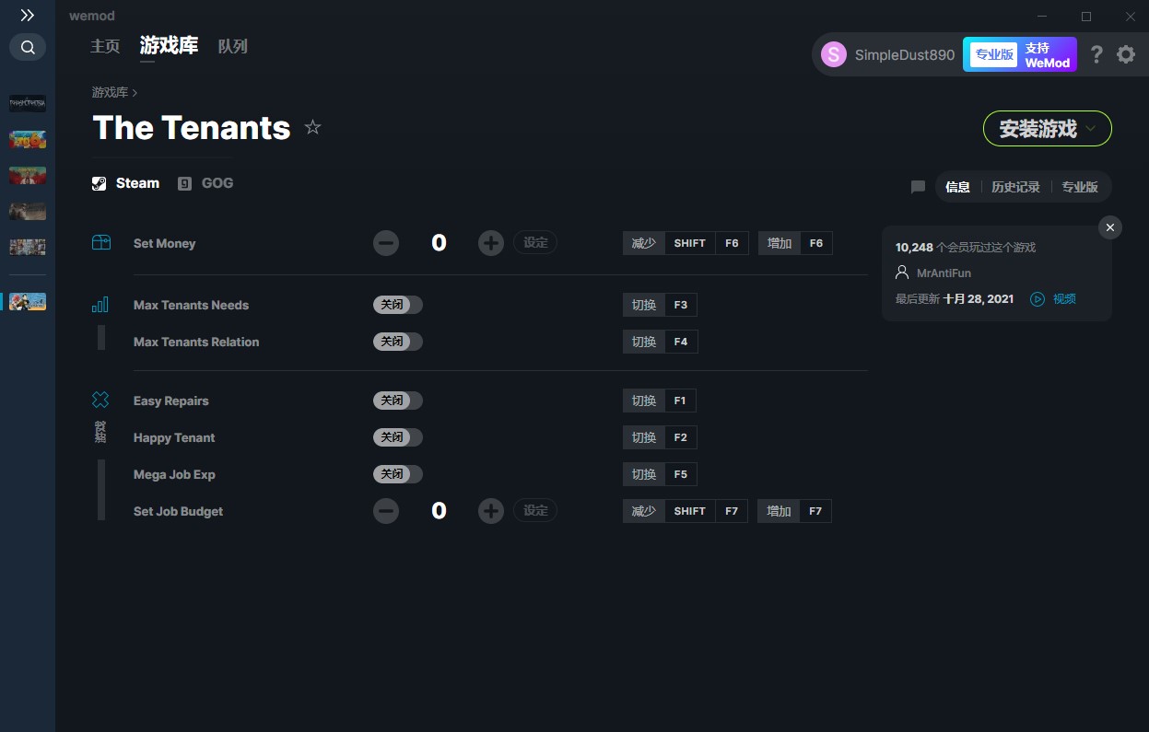The image size is (1149, 732).
Task: Switch to the 专业版 tab in info panel
Action: click(1080, 187)
